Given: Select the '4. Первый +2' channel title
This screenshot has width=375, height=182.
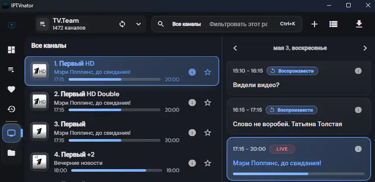Looking at the screenshot, I should 74,155.
